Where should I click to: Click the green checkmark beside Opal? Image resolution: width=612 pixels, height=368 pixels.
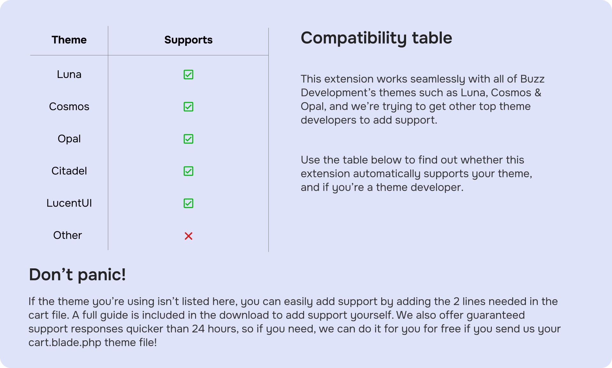(x=188, y=139)
